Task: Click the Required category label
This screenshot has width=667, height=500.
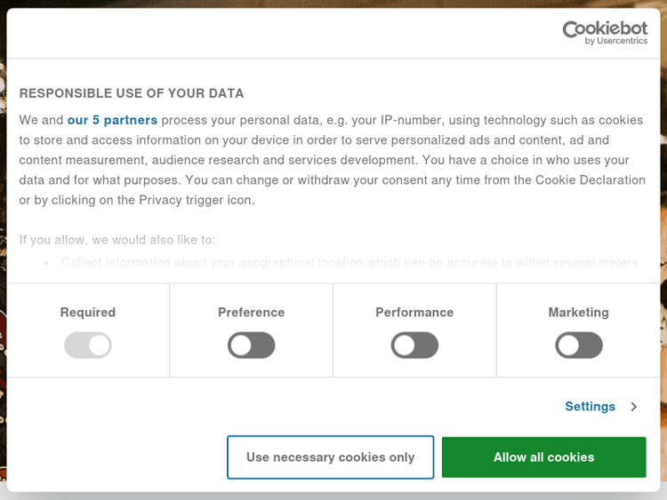Action: point(88,313)
